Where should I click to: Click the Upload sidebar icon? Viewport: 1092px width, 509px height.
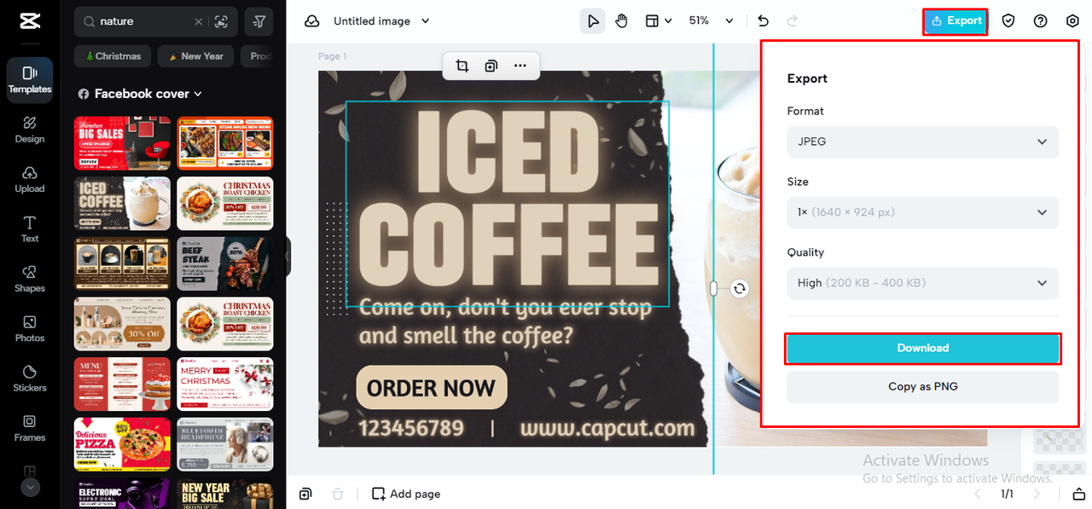coord(30,179)
